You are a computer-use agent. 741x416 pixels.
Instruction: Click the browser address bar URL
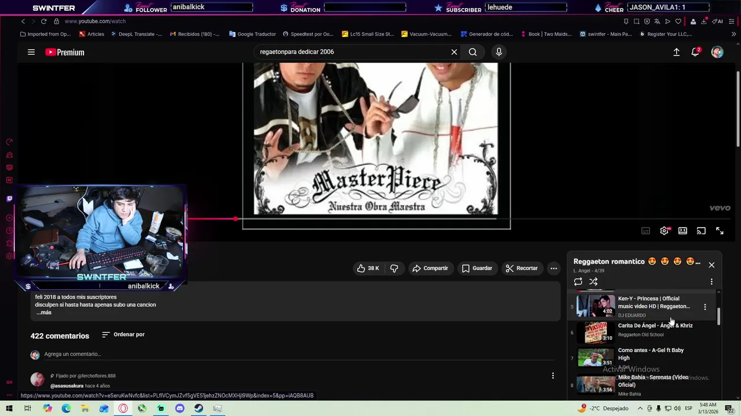pyautogui.click(x=95, y=21)
